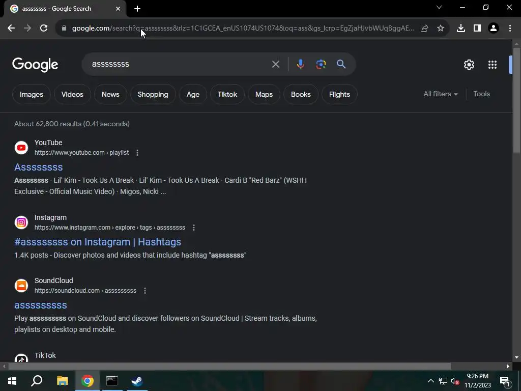Open Windows taskbar search
This screenshot has height=391, width=521.
click(x=37, y=381)
